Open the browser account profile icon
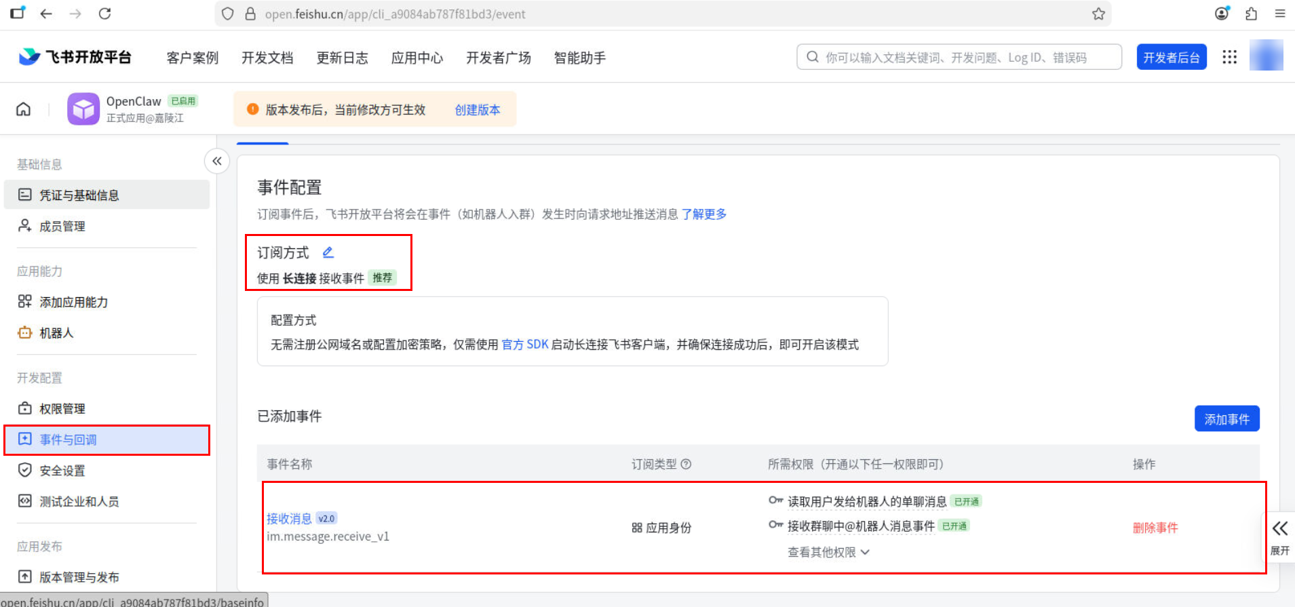The height and width of the screenshot is (607, 1295). point(1222,14)
